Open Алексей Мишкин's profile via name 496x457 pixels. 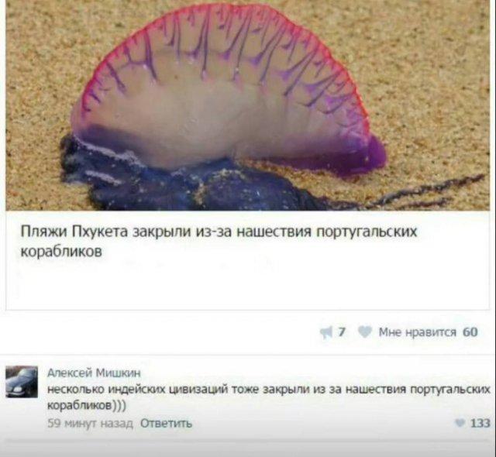(94, 373)
